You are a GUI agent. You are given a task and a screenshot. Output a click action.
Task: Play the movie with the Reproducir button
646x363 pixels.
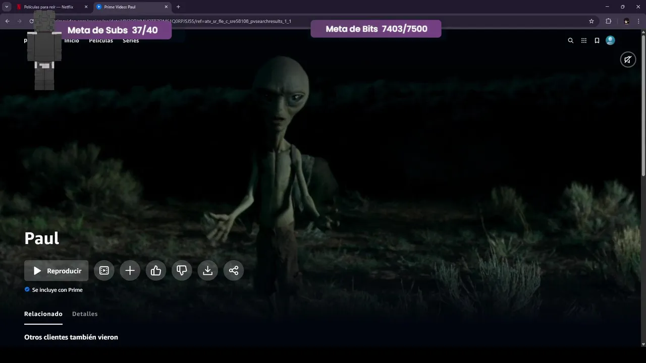(x=56, y=271)
